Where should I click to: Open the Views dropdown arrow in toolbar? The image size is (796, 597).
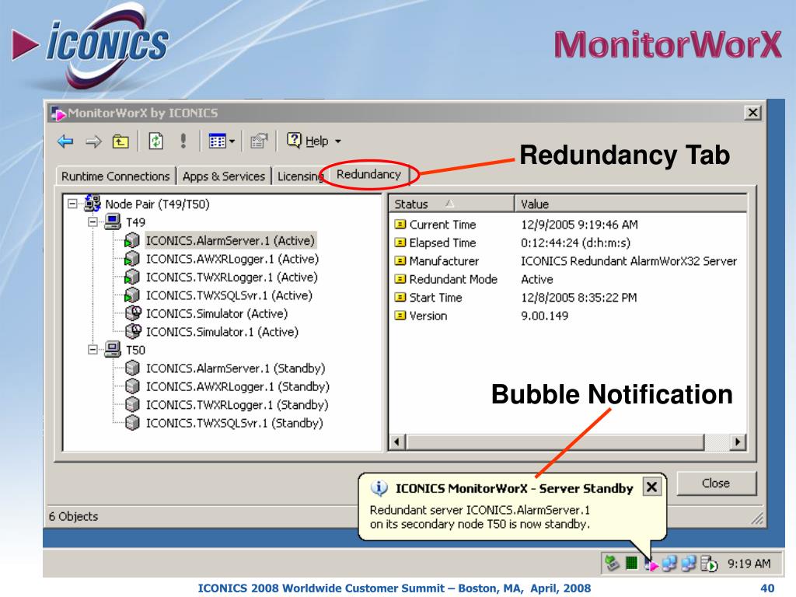click(232, 141)
